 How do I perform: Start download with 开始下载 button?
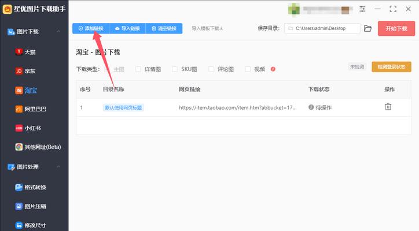pos(396,28)
